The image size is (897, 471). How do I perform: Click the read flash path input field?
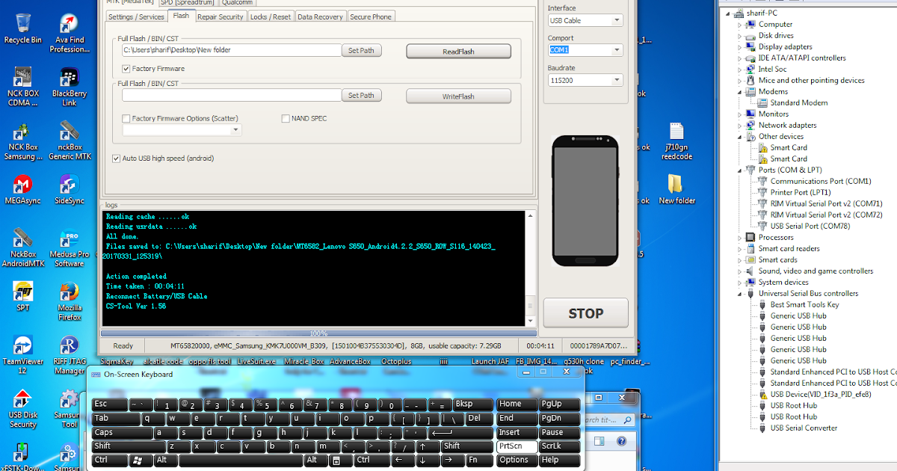pos(232,51)
